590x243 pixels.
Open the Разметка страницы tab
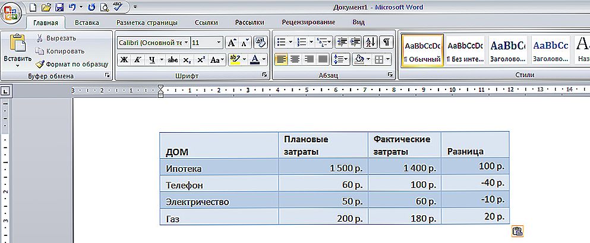click(x=147, y=23)
